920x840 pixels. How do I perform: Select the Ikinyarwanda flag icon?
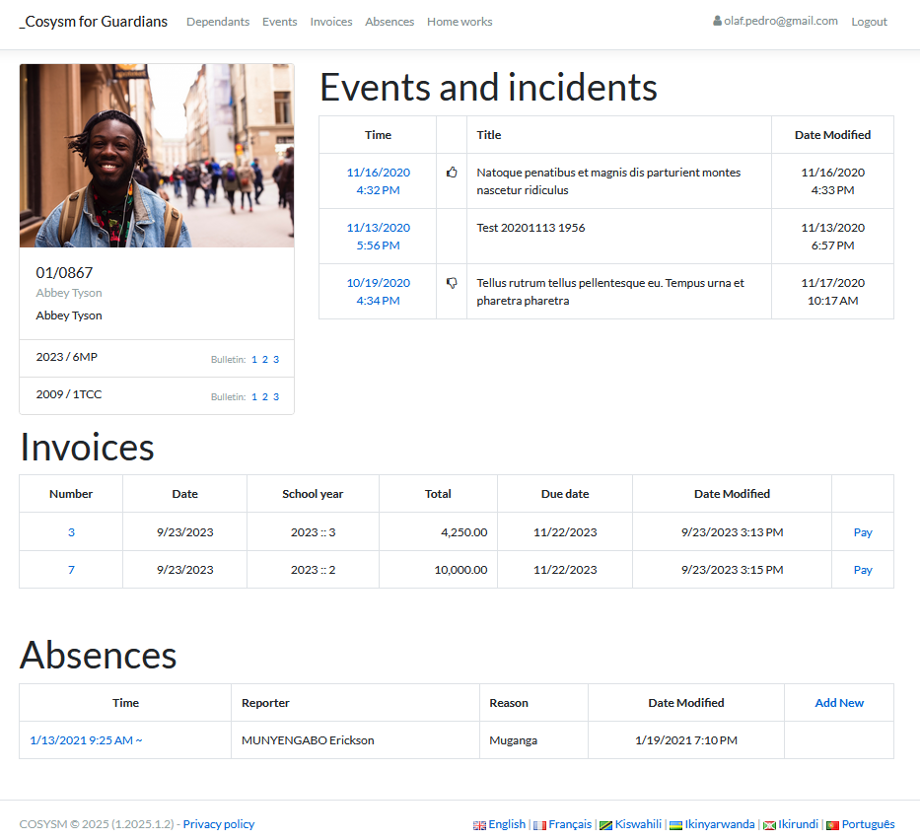[676, 825]
